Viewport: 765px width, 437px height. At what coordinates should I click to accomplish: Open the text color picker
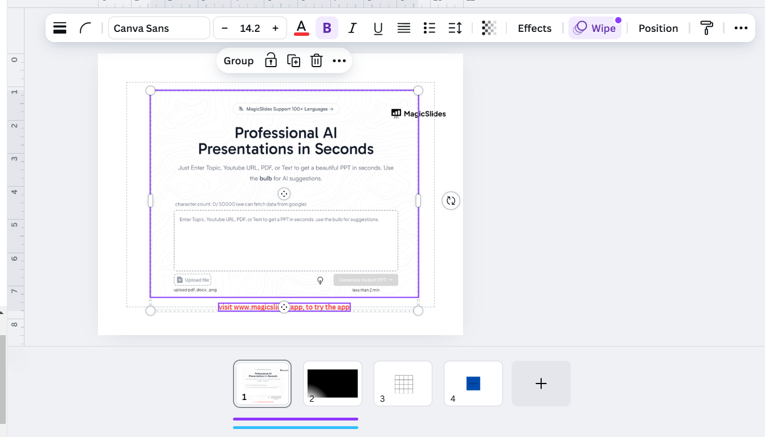click(301, 28)
